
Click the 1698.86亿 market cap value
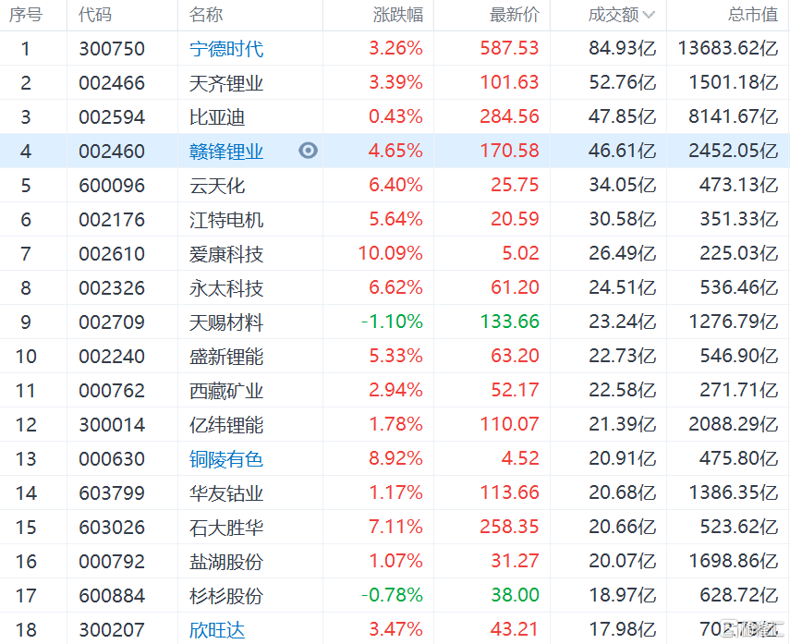tap(734, 561)
